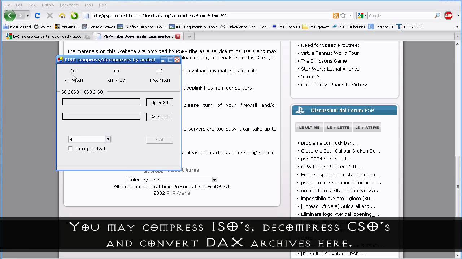Viewport: 462px width, 259px height.
Task: Click the Open ISO button
Action: coord(160,103)
